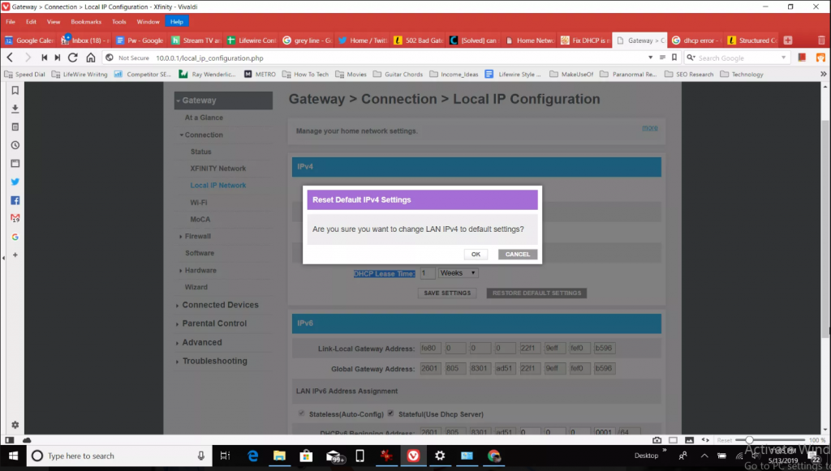831x471 pixels.
Task: Click the Search Google field
Action: (737, 58)
